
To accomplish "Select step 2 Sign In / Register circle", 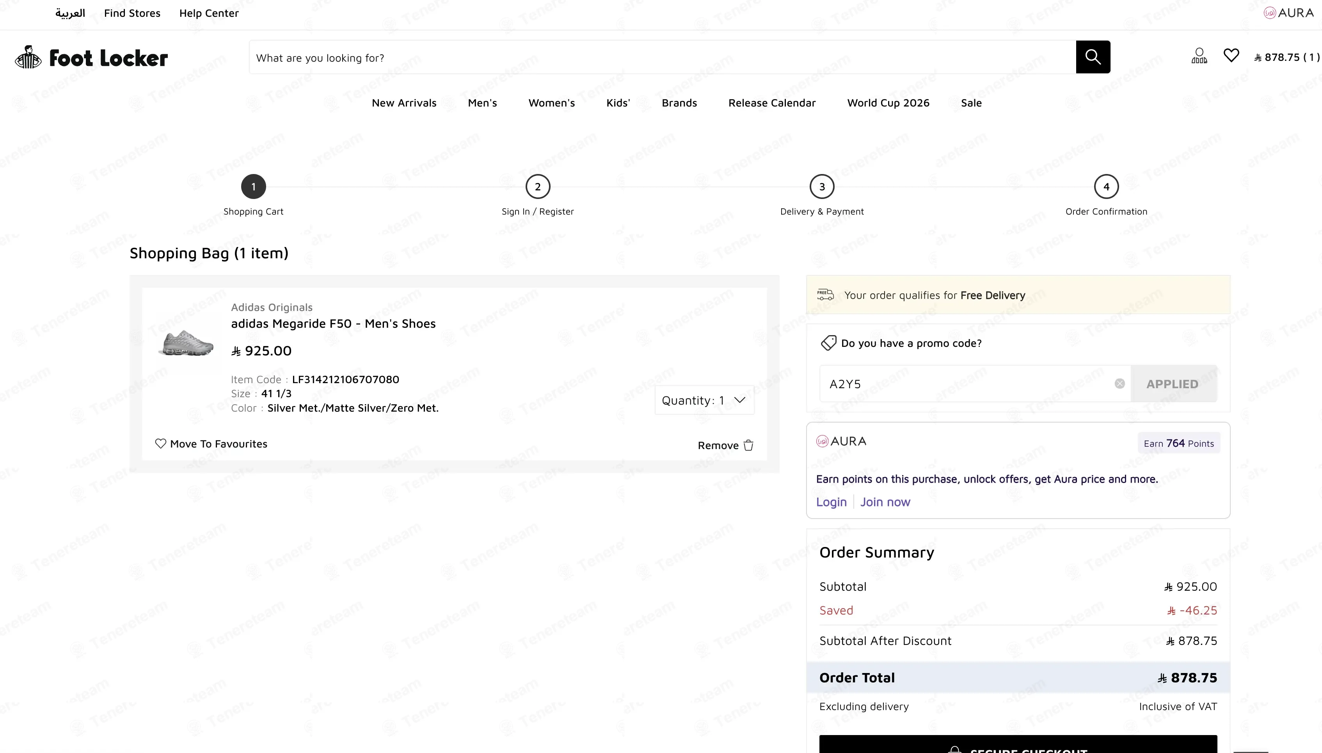I will pos(538,187).
